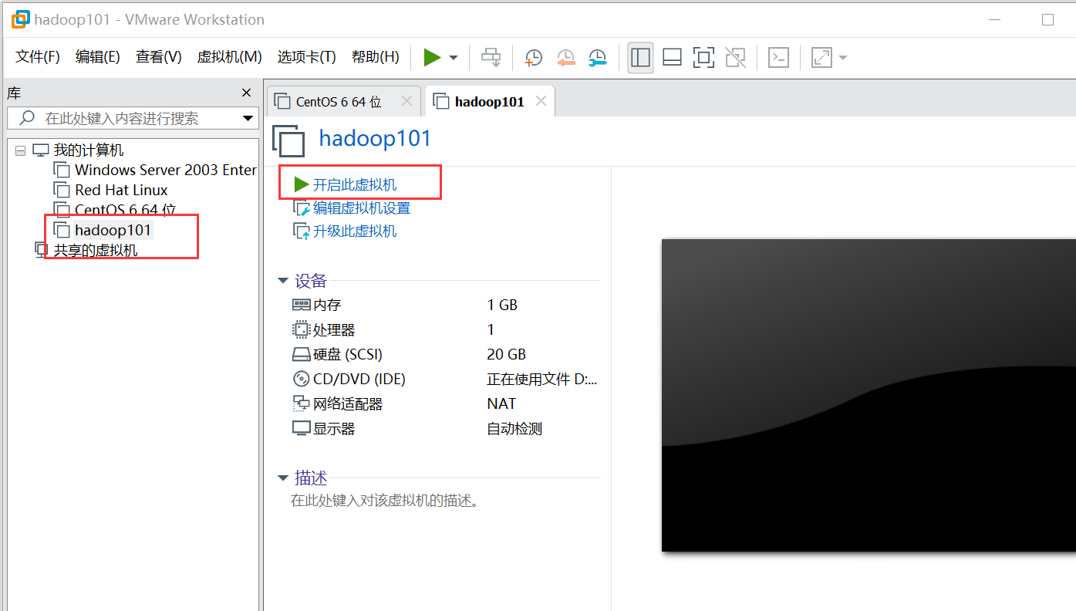Collapse the 描述 section
This screenshot has width=1076, height=611.
(x=283, y=478)
